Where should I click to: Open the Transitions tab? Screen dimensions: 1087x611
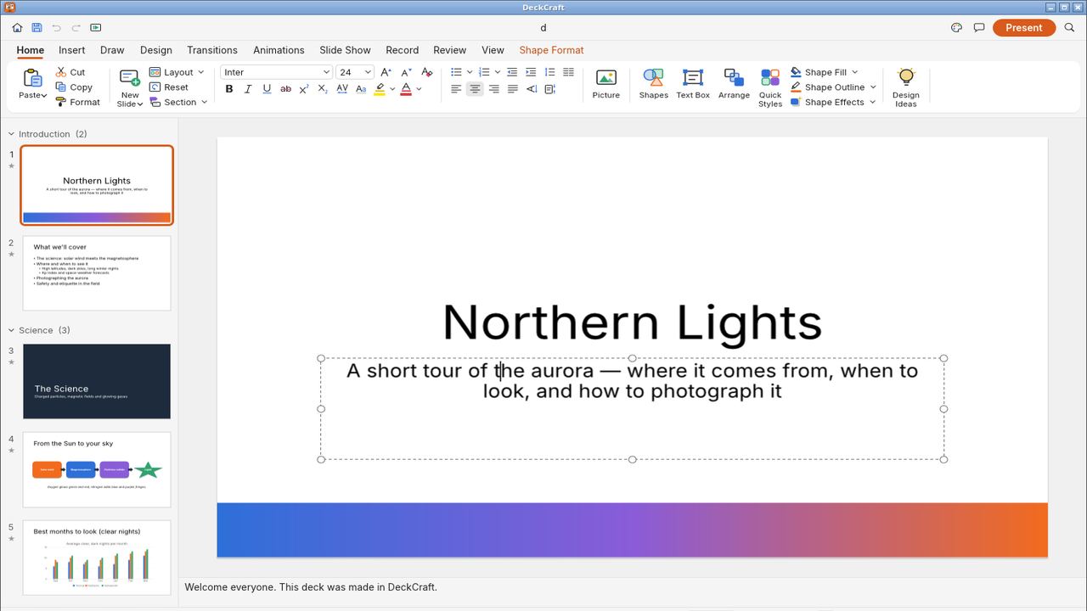coord(212,50)
